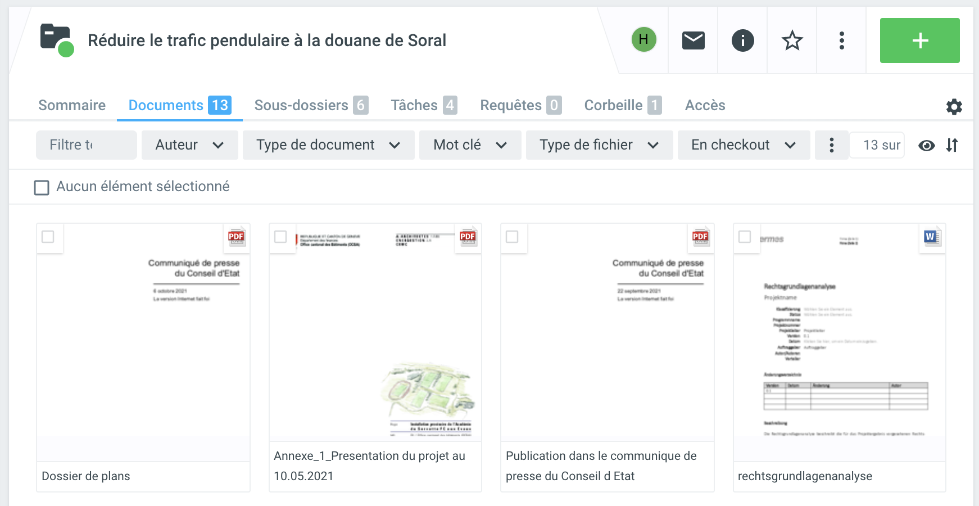Expand the Auteur filter dropdown
This screenshot has height=506, width=979.
click(189, 145)
